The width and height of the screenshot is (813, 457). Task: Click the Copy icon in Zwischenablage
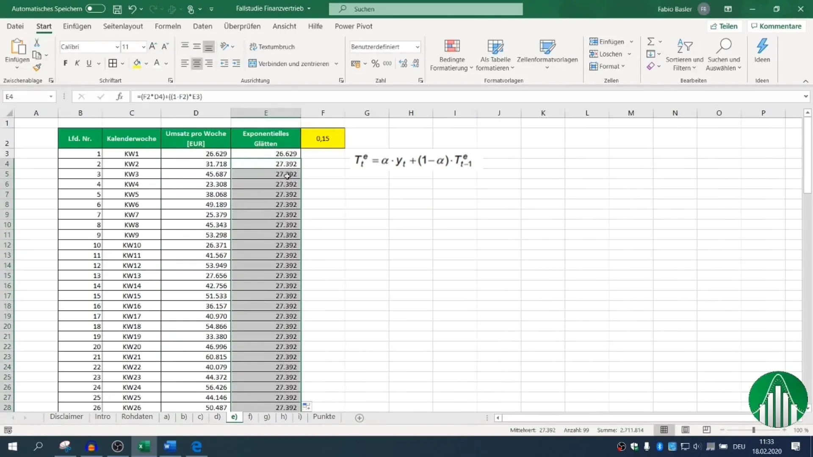(37, 55)
